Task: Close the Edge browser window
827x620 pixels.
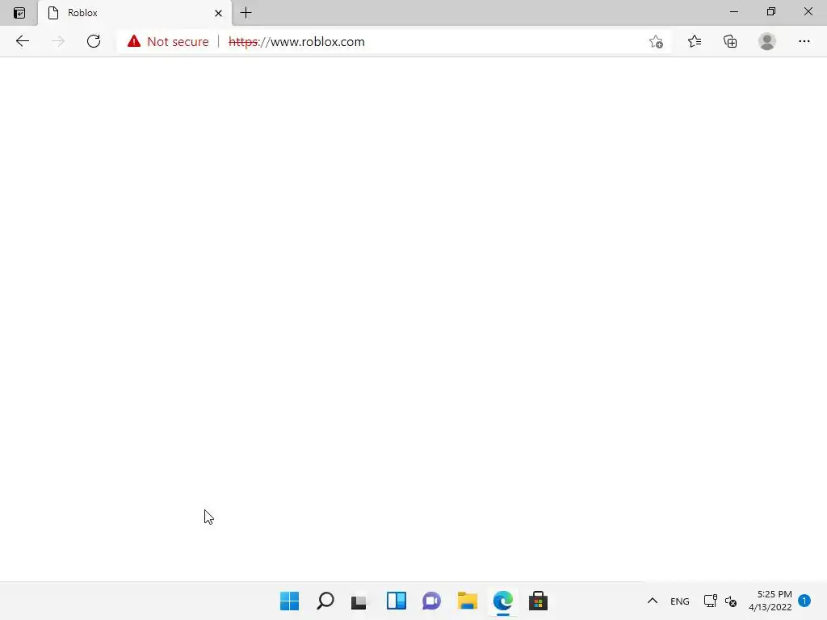Action: pyautogui.click(x=808, y=11)
